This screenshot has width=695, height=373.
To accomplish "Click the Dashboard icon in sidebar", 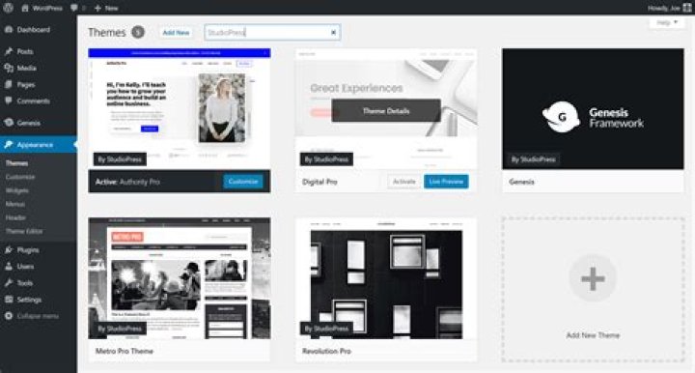I will coord(9,29).
